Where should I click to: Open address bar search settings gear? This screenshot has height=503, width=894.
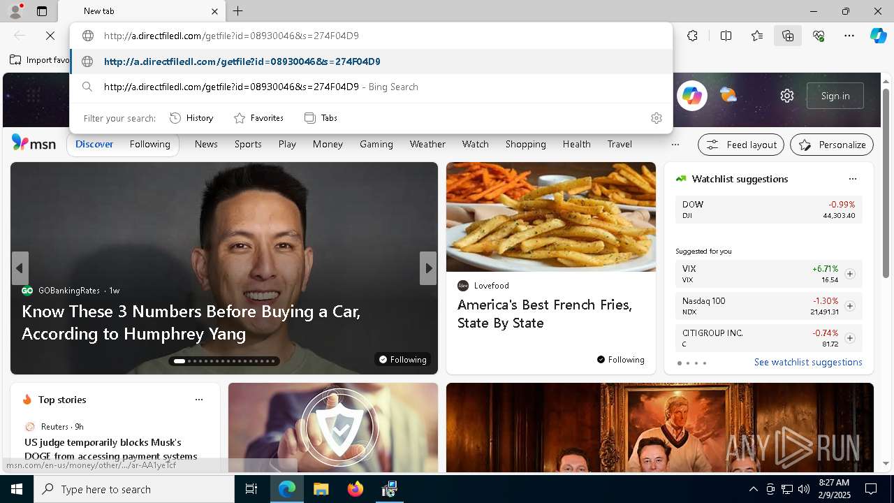coord(656,118)
